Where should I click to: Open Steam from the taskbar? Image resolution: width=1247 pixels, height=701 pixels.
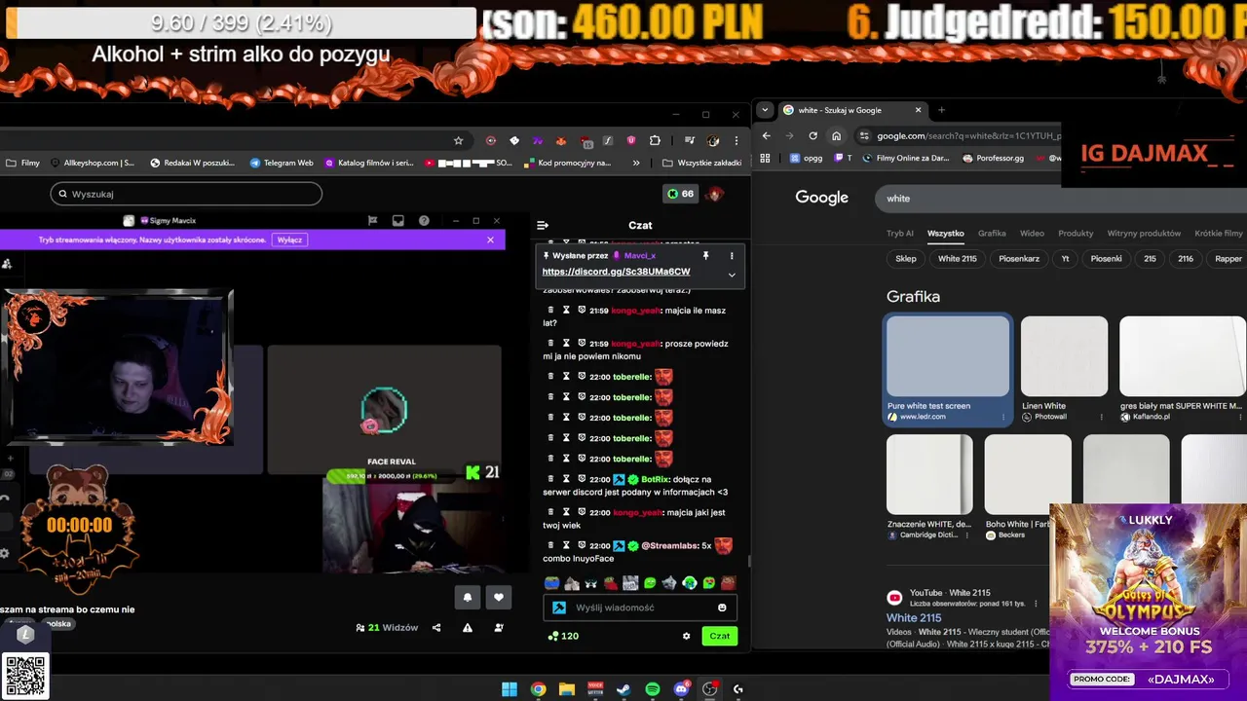click(x=623, y=689)
